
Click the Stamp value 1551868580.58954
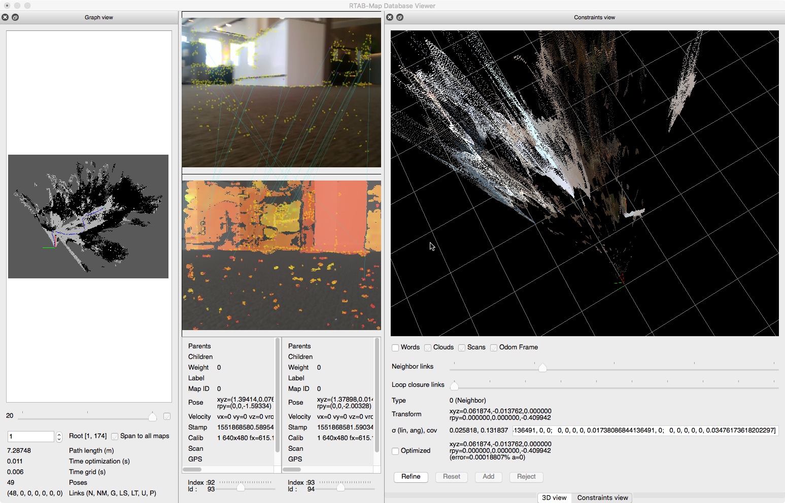245,427
